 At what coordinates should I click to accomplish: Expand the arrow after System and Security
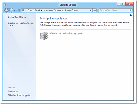[63, 10]
